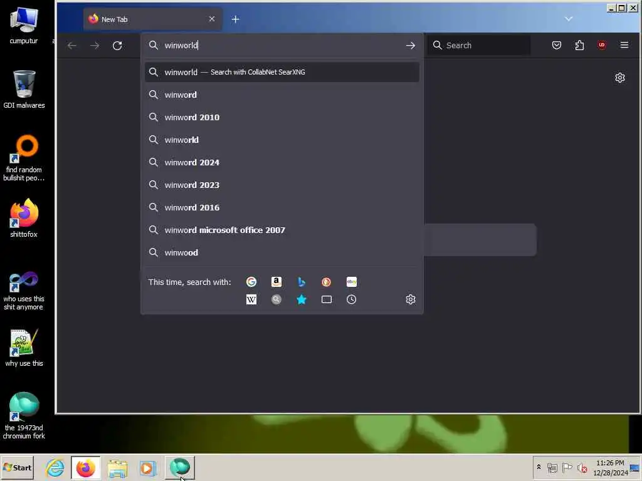Pick the 'winword' suggestion
642x481 pixels.
tap(282, 95)
